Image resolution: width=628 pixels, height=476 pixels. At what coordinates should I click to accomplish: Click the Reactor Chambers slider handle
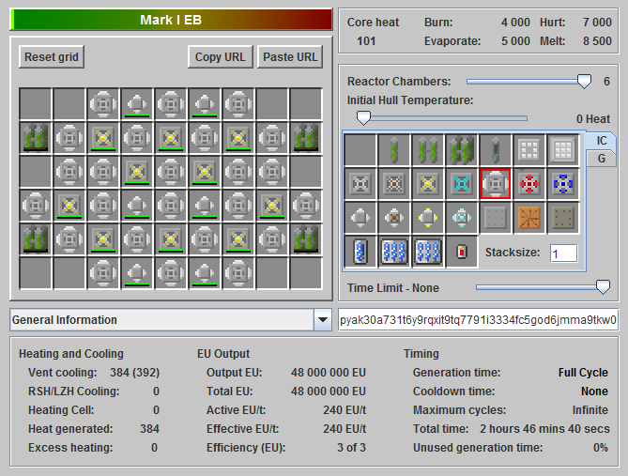pos(584,82)
